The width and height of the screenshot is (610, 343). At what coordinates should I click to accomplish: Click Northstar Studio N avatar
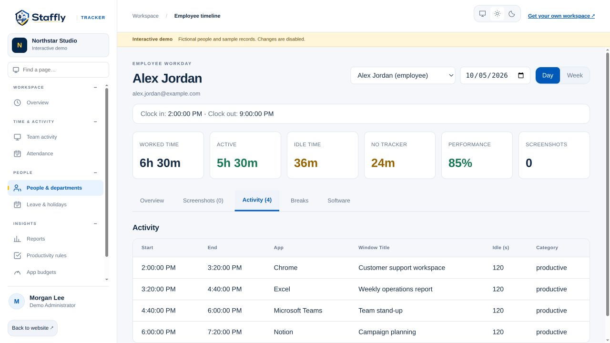20,45
